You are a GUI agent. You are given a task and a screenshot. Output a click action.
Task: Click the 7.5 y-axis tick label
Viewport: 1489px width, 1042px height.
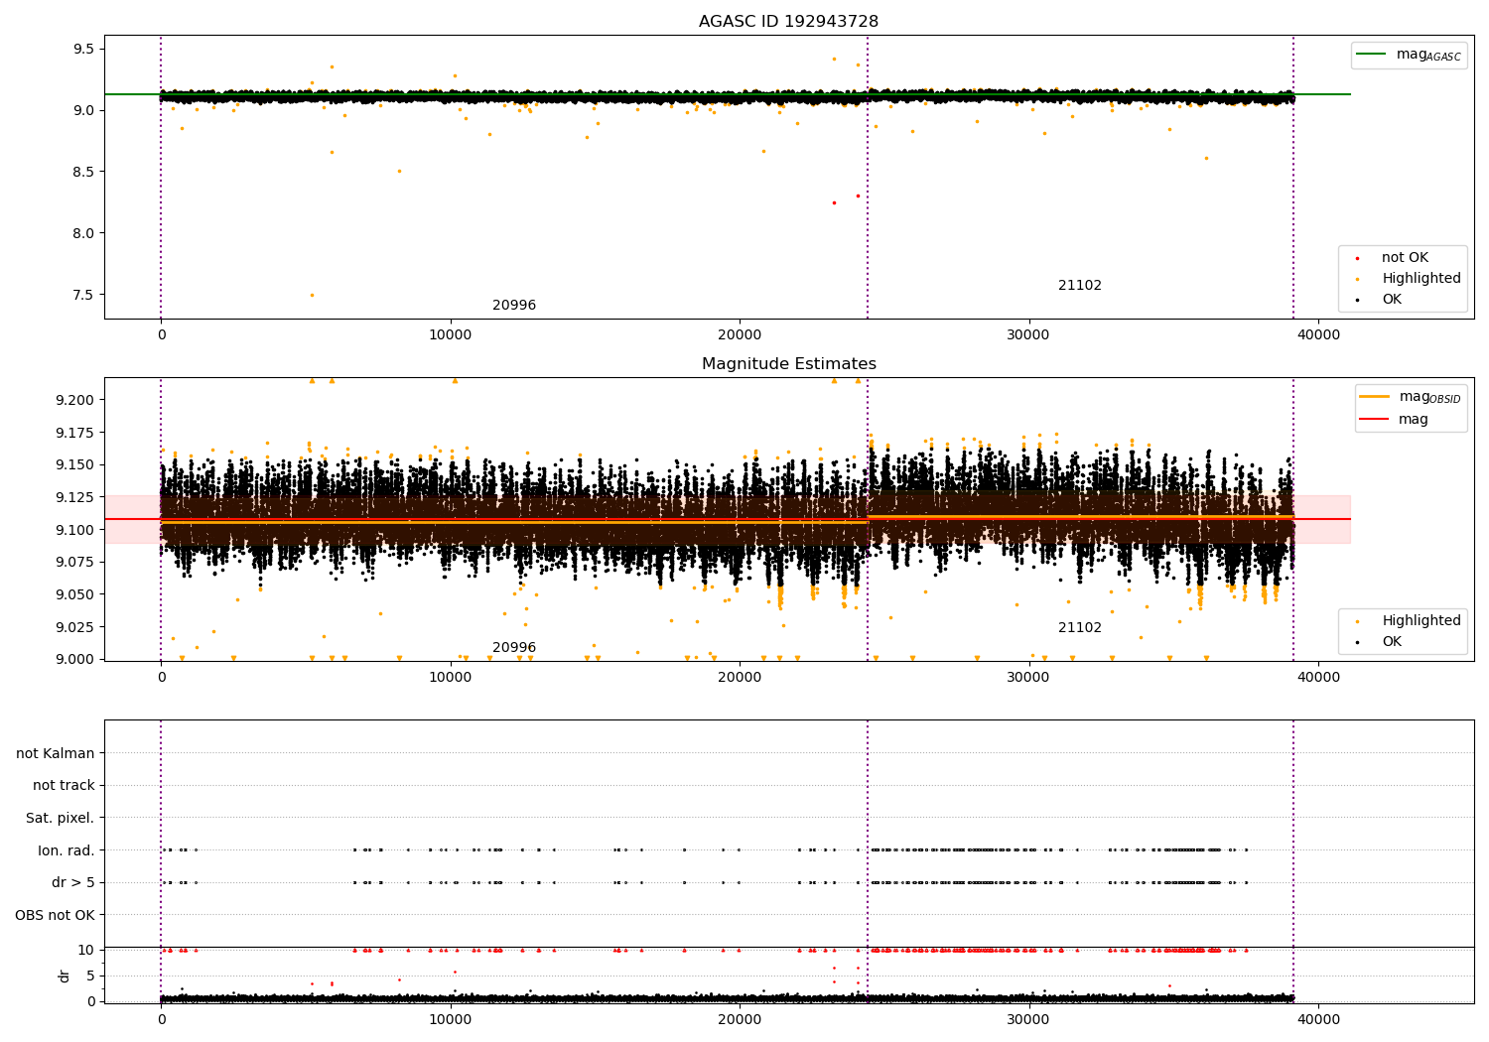tap(84, 295)
